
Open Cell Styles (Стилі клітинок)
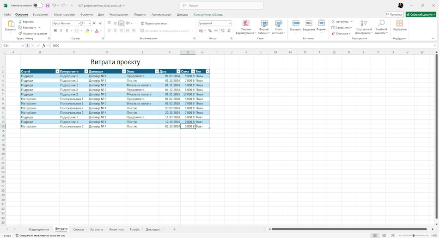(x=279, y=27)
